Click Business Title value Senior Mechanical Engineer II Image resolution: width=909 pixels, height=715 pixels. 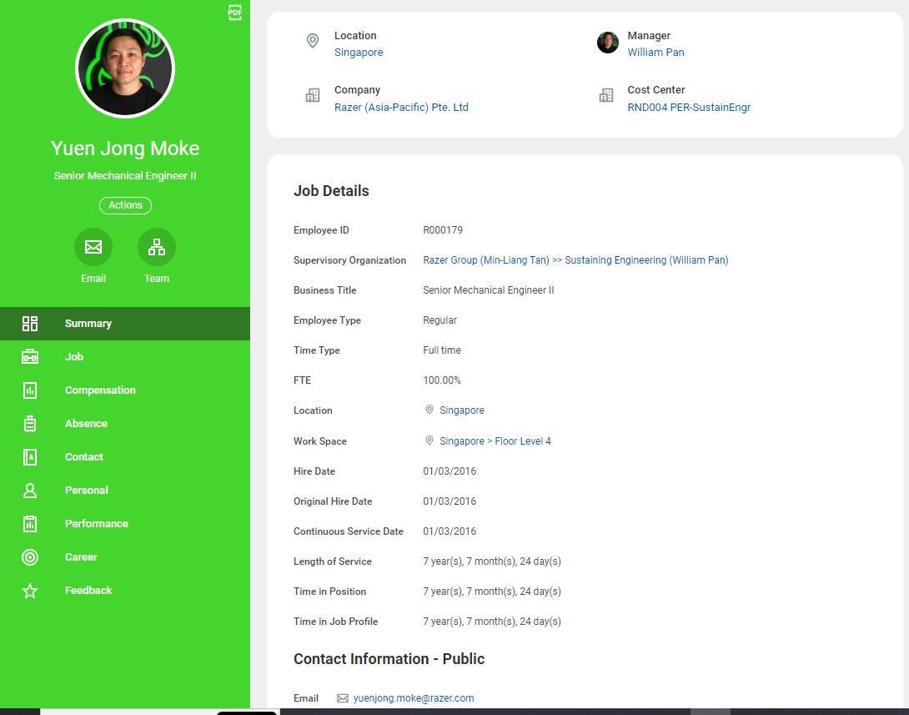click(x=488, y=290)
